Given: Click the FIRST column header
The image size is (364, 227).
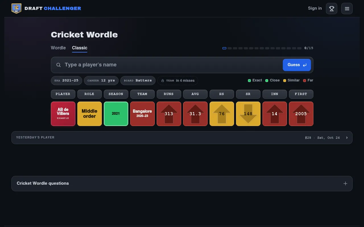Looking at the screenshot, I should point(301,94).
